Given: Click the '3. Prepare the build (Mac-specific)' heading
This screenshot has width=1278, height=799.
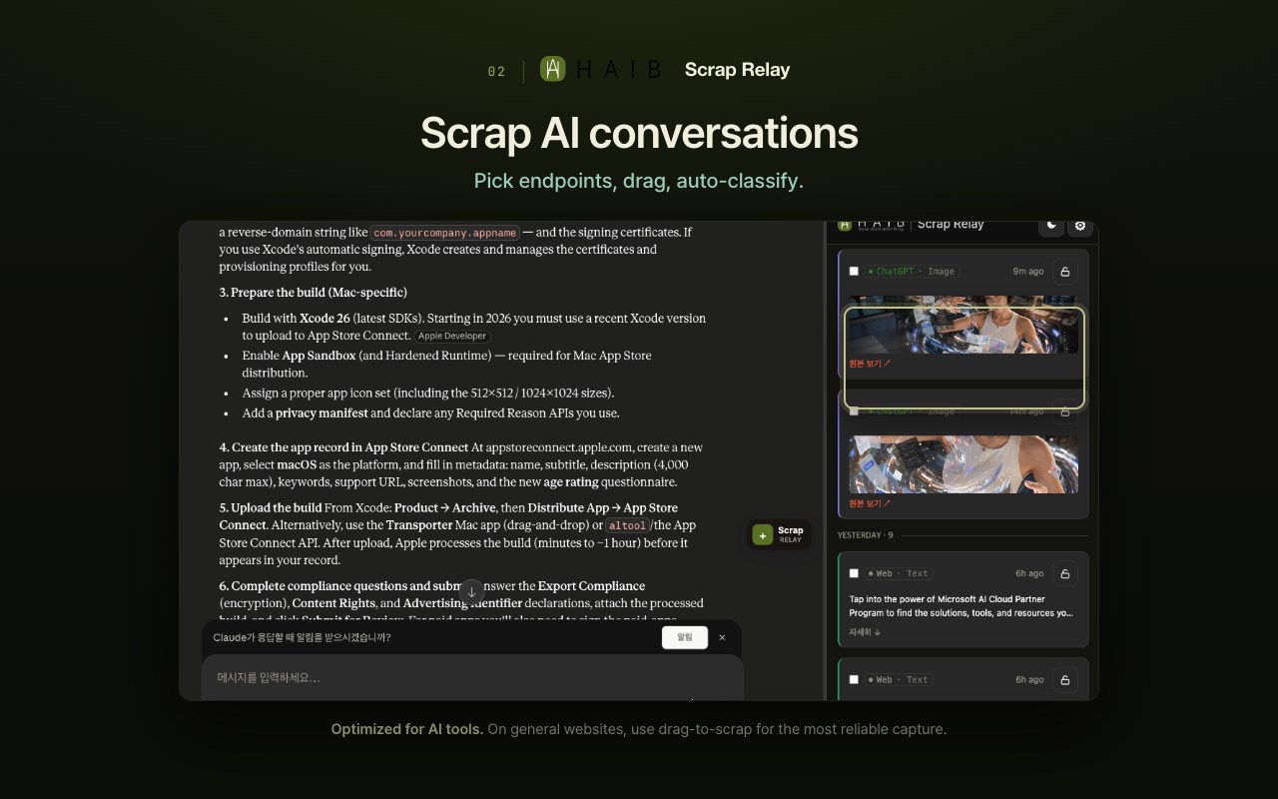Looking at the screenshot, I should [x=314, y=293].
